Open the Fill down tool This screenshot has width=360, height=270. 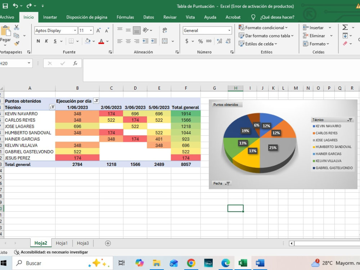(x=345, y=36)
